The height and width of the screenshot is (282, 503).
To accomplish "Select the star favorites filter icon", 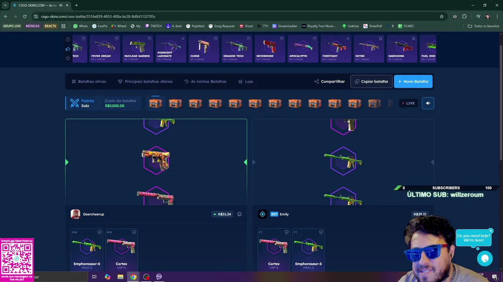I will point(68,58).
